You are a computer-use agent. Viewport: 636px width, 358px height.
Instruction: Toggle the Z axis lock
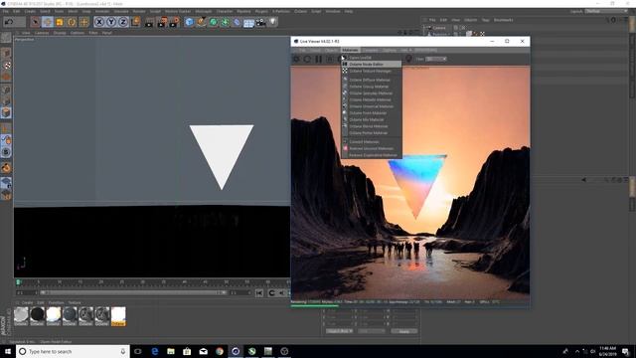coord(123,22)
